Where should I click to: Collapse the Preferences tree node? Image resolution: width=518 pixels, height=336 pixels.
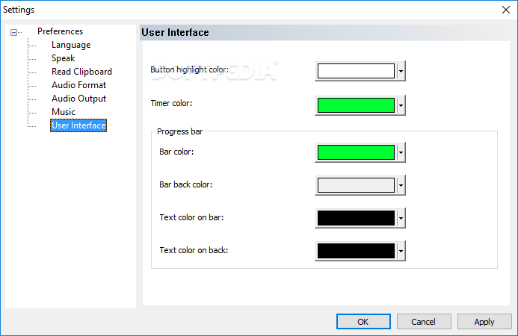(x=13, y=32)
